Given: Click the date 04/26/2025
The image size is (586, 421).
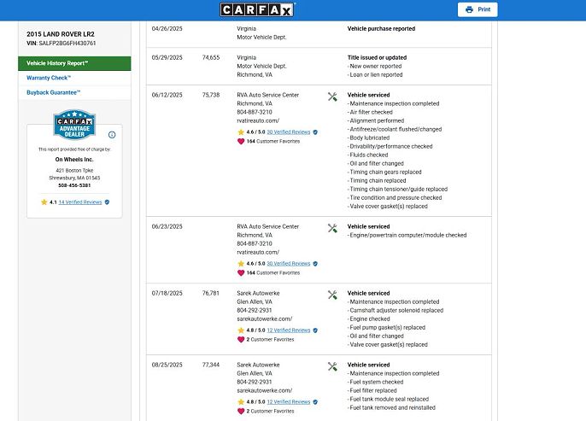Looking at the screenshot, I should click(167, 29).
